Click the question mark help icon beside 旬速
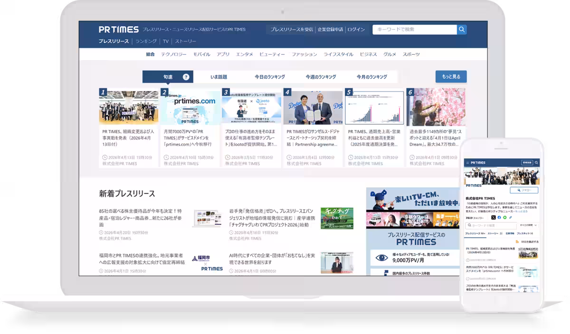 (186, 77)
